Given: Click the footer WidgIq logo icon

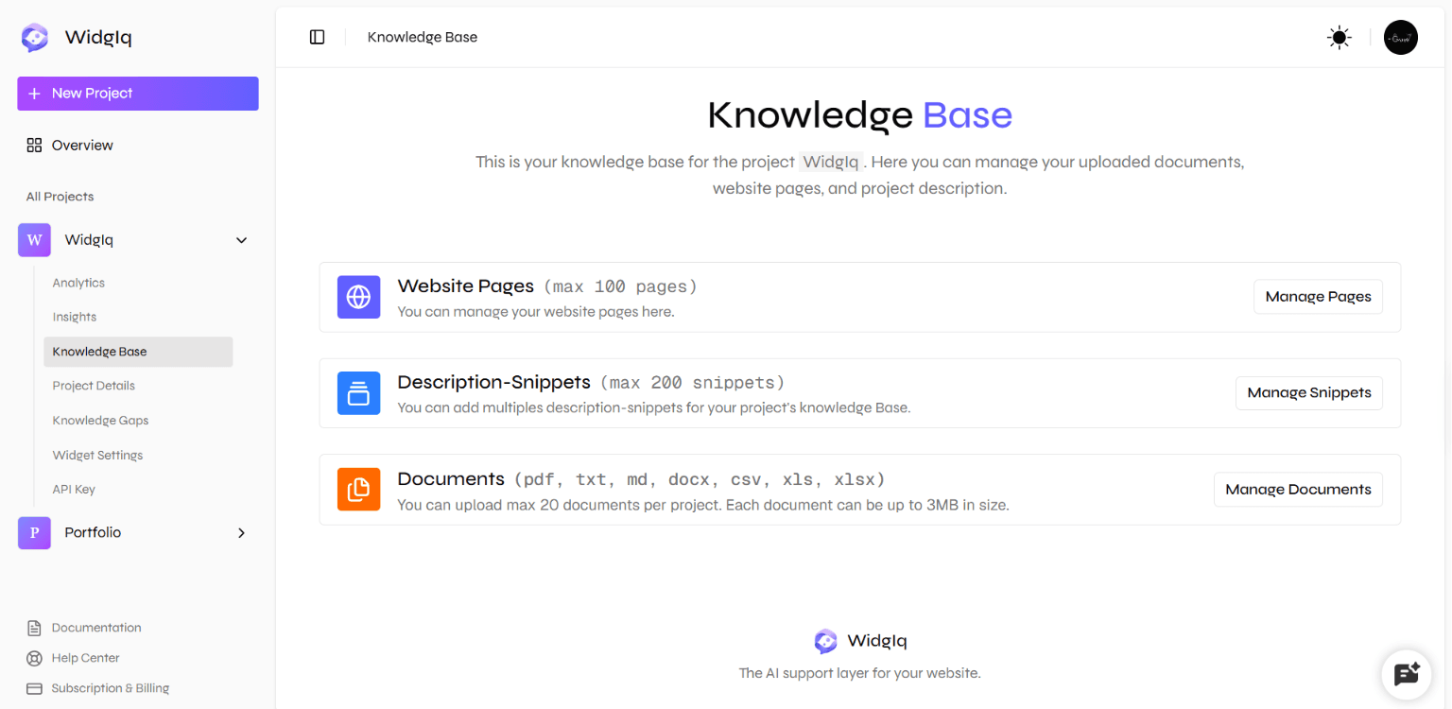Looking at the screenshot, I should pyautogui.click(x=825, y=641).
